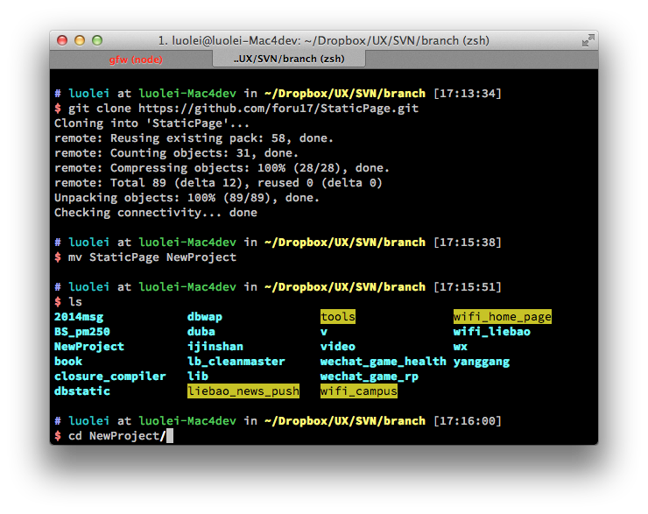Click the highlighted liebao_news_push entry
This screenshot has height=514, width=648.
[x=243, y=391]
